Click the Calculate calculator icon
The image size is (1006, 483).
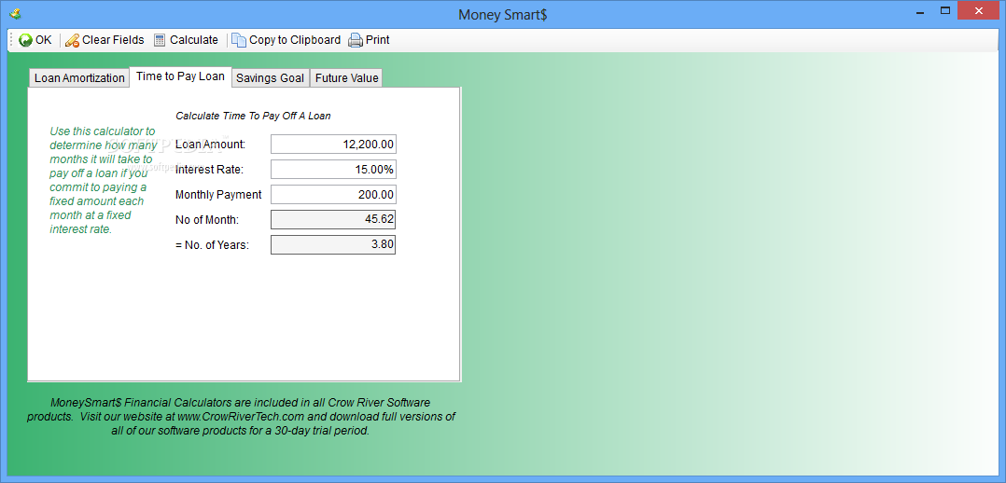coord(160,40)
